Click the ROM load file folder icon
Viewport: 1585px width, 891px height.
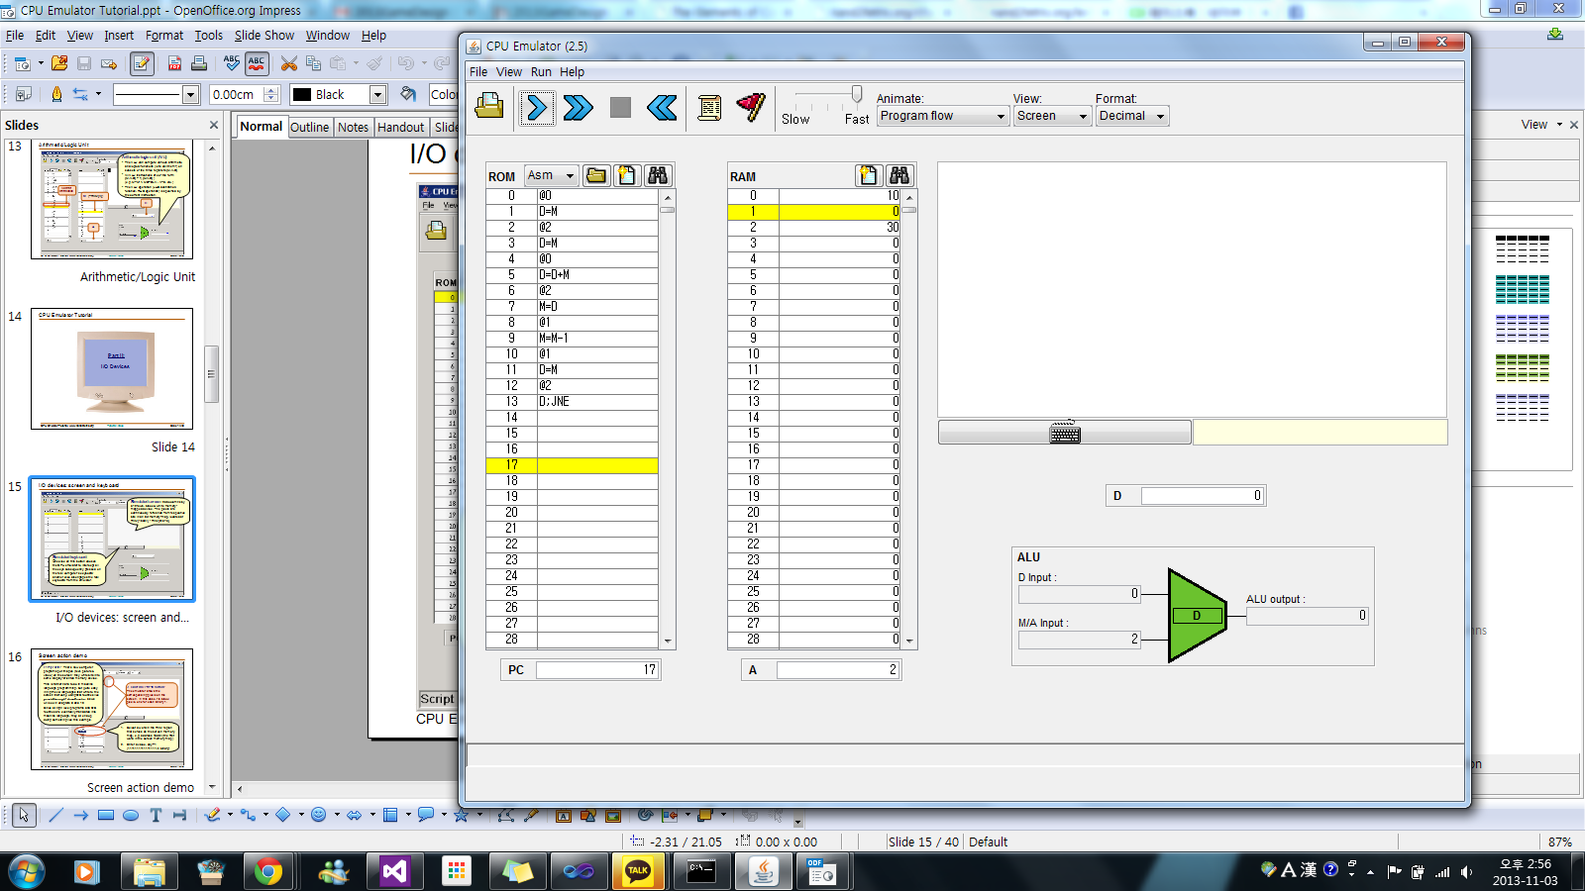click(596, 175)
